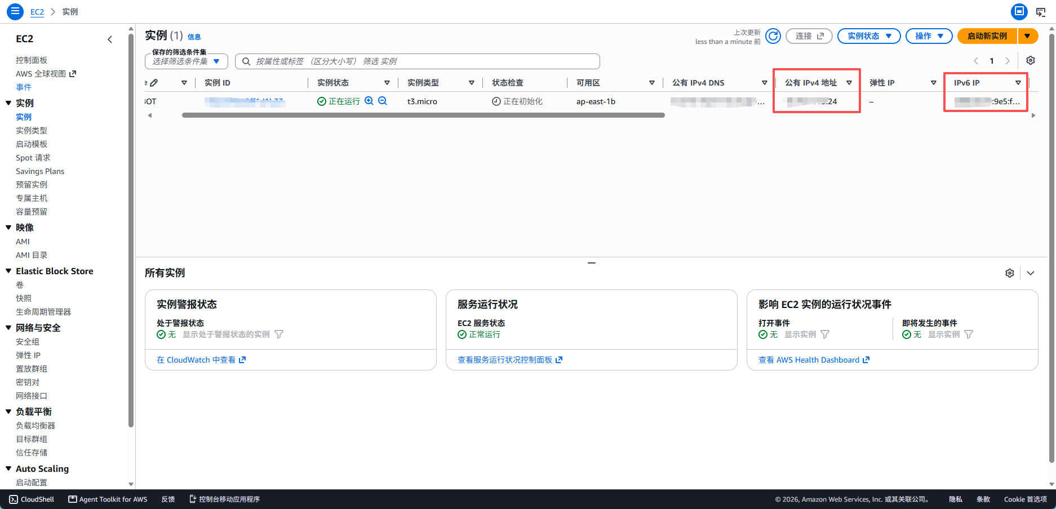1056x509 pixels.
Task: Sort by 公有 IPv4 DNS column
Action: coord(765,83)
